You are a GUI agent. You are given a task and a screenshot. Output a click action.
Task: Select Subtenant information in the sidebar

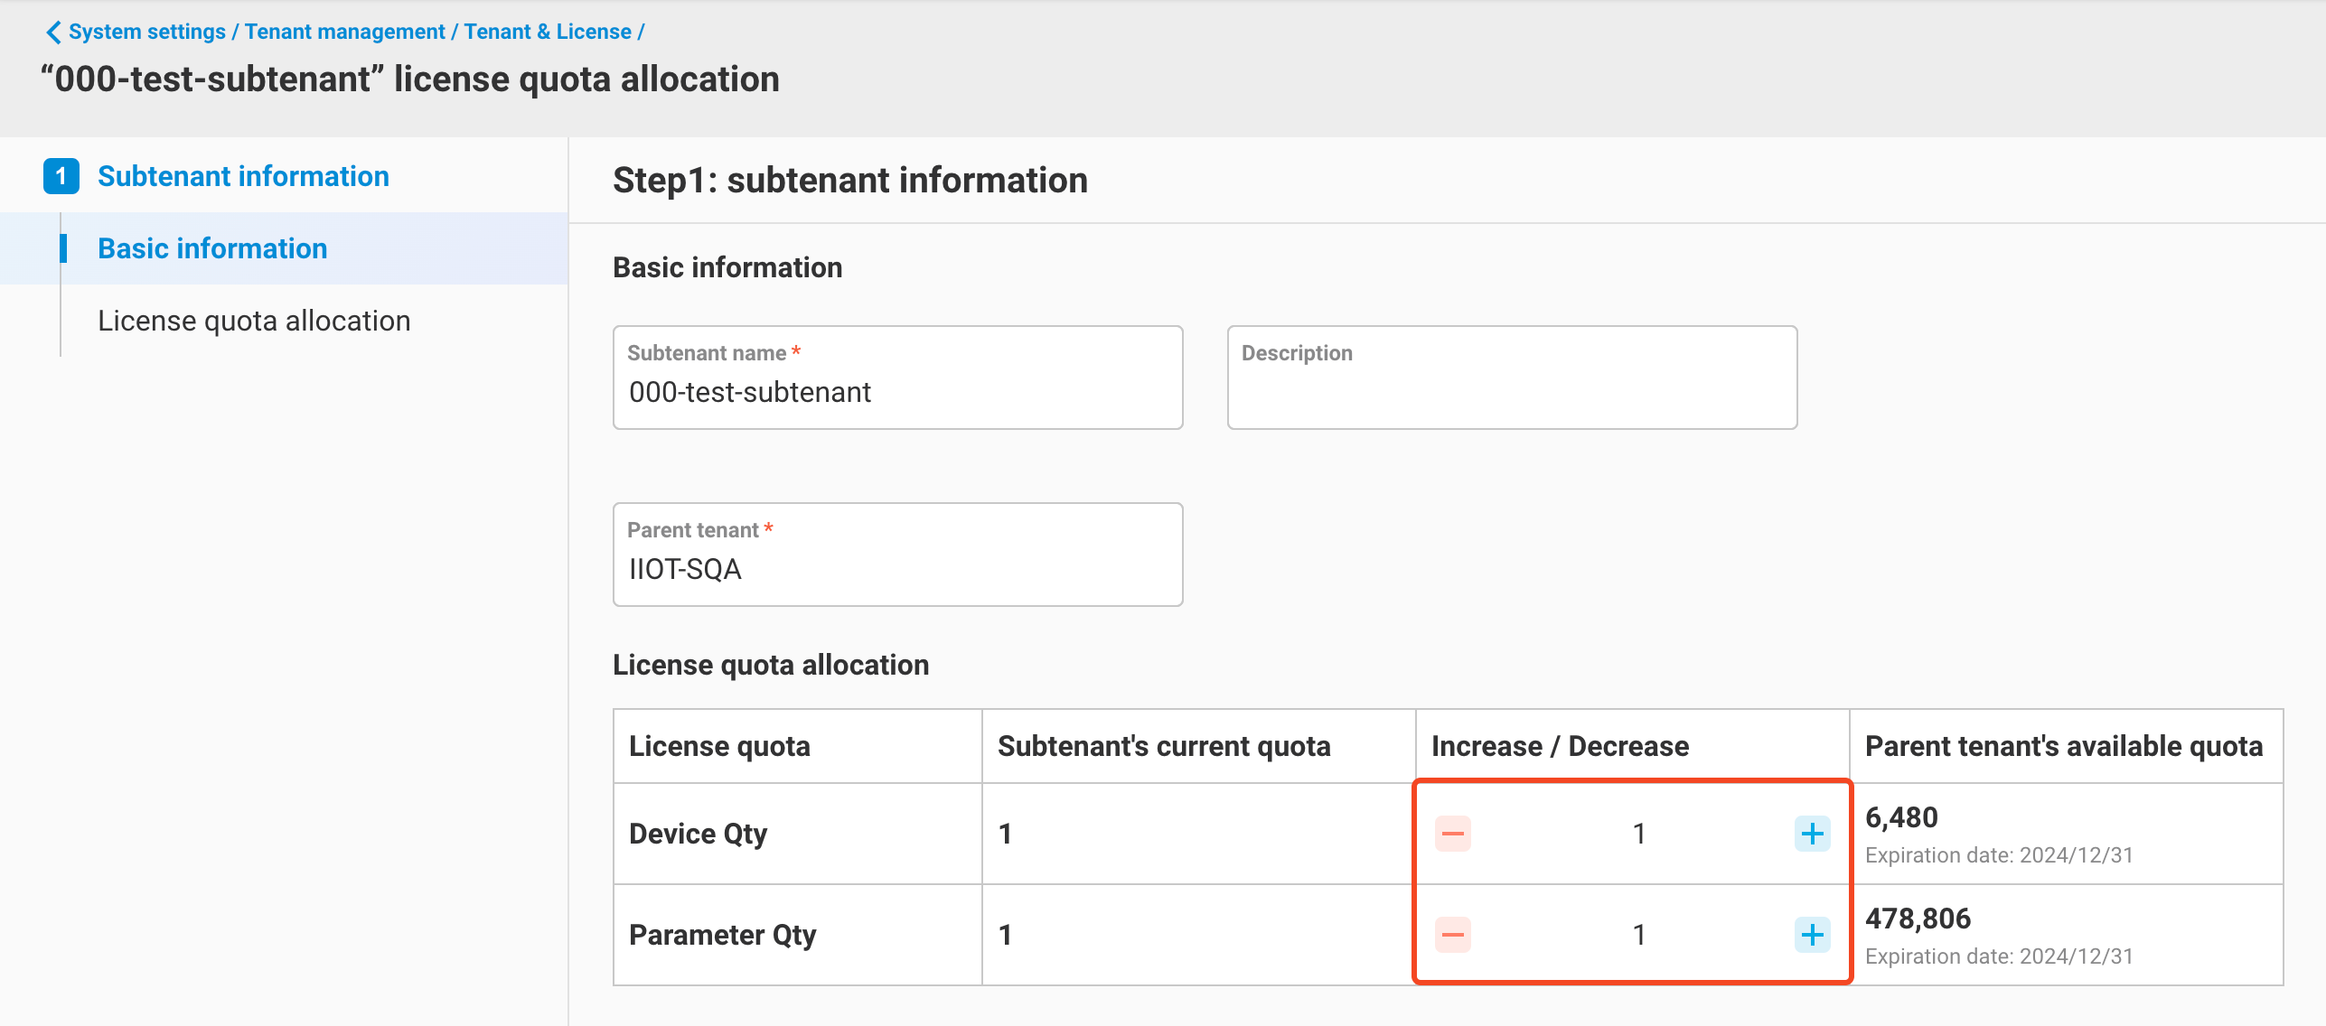tap(242, 176)
